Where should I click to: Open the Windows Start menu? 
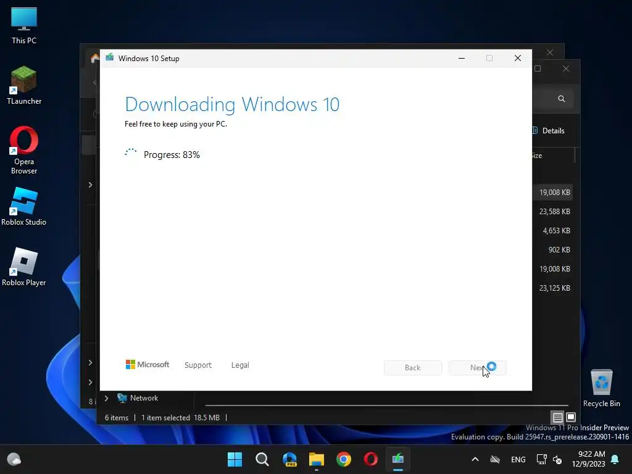[235, 459]
